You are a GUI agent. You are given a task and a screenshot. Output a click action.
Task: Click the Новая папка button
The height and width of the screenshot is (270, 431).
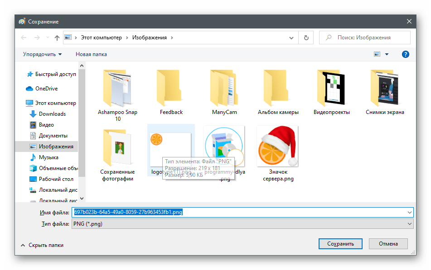point(91,54)
